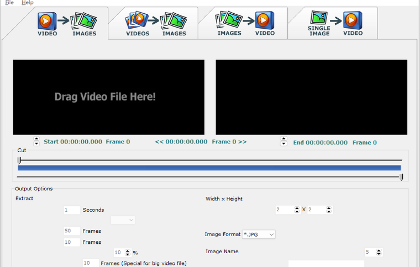
Task: Click the Image Name label
Action: point(222,252)
